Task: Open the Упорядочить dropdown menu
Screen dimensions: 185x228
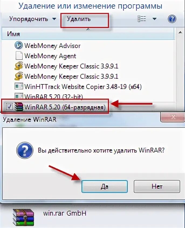Action: 33,19
